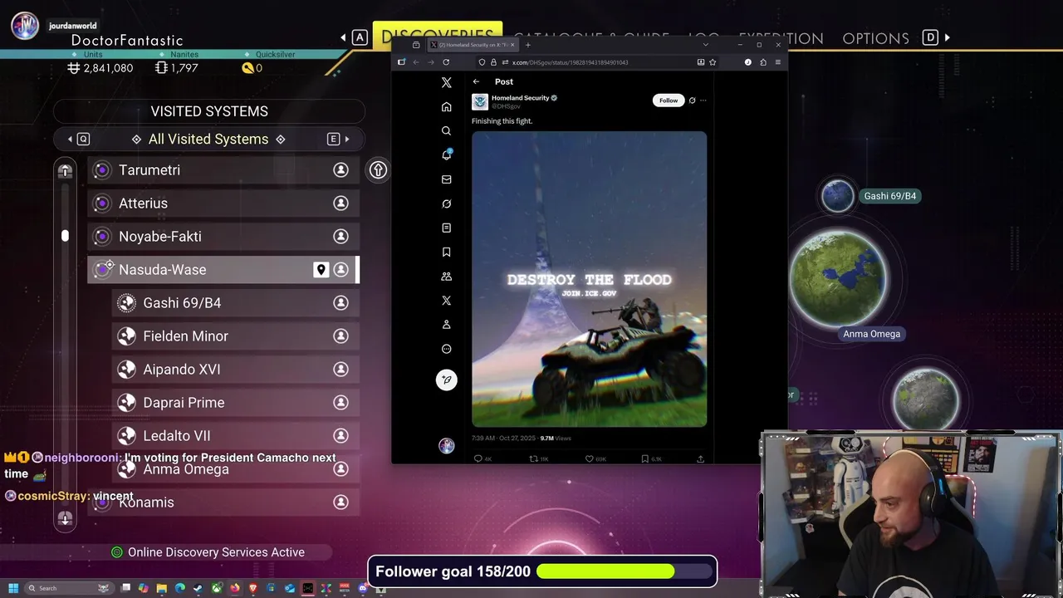Bookmark the post from action row
Viewport: 1063px width, 598px height.
[645, 458]
